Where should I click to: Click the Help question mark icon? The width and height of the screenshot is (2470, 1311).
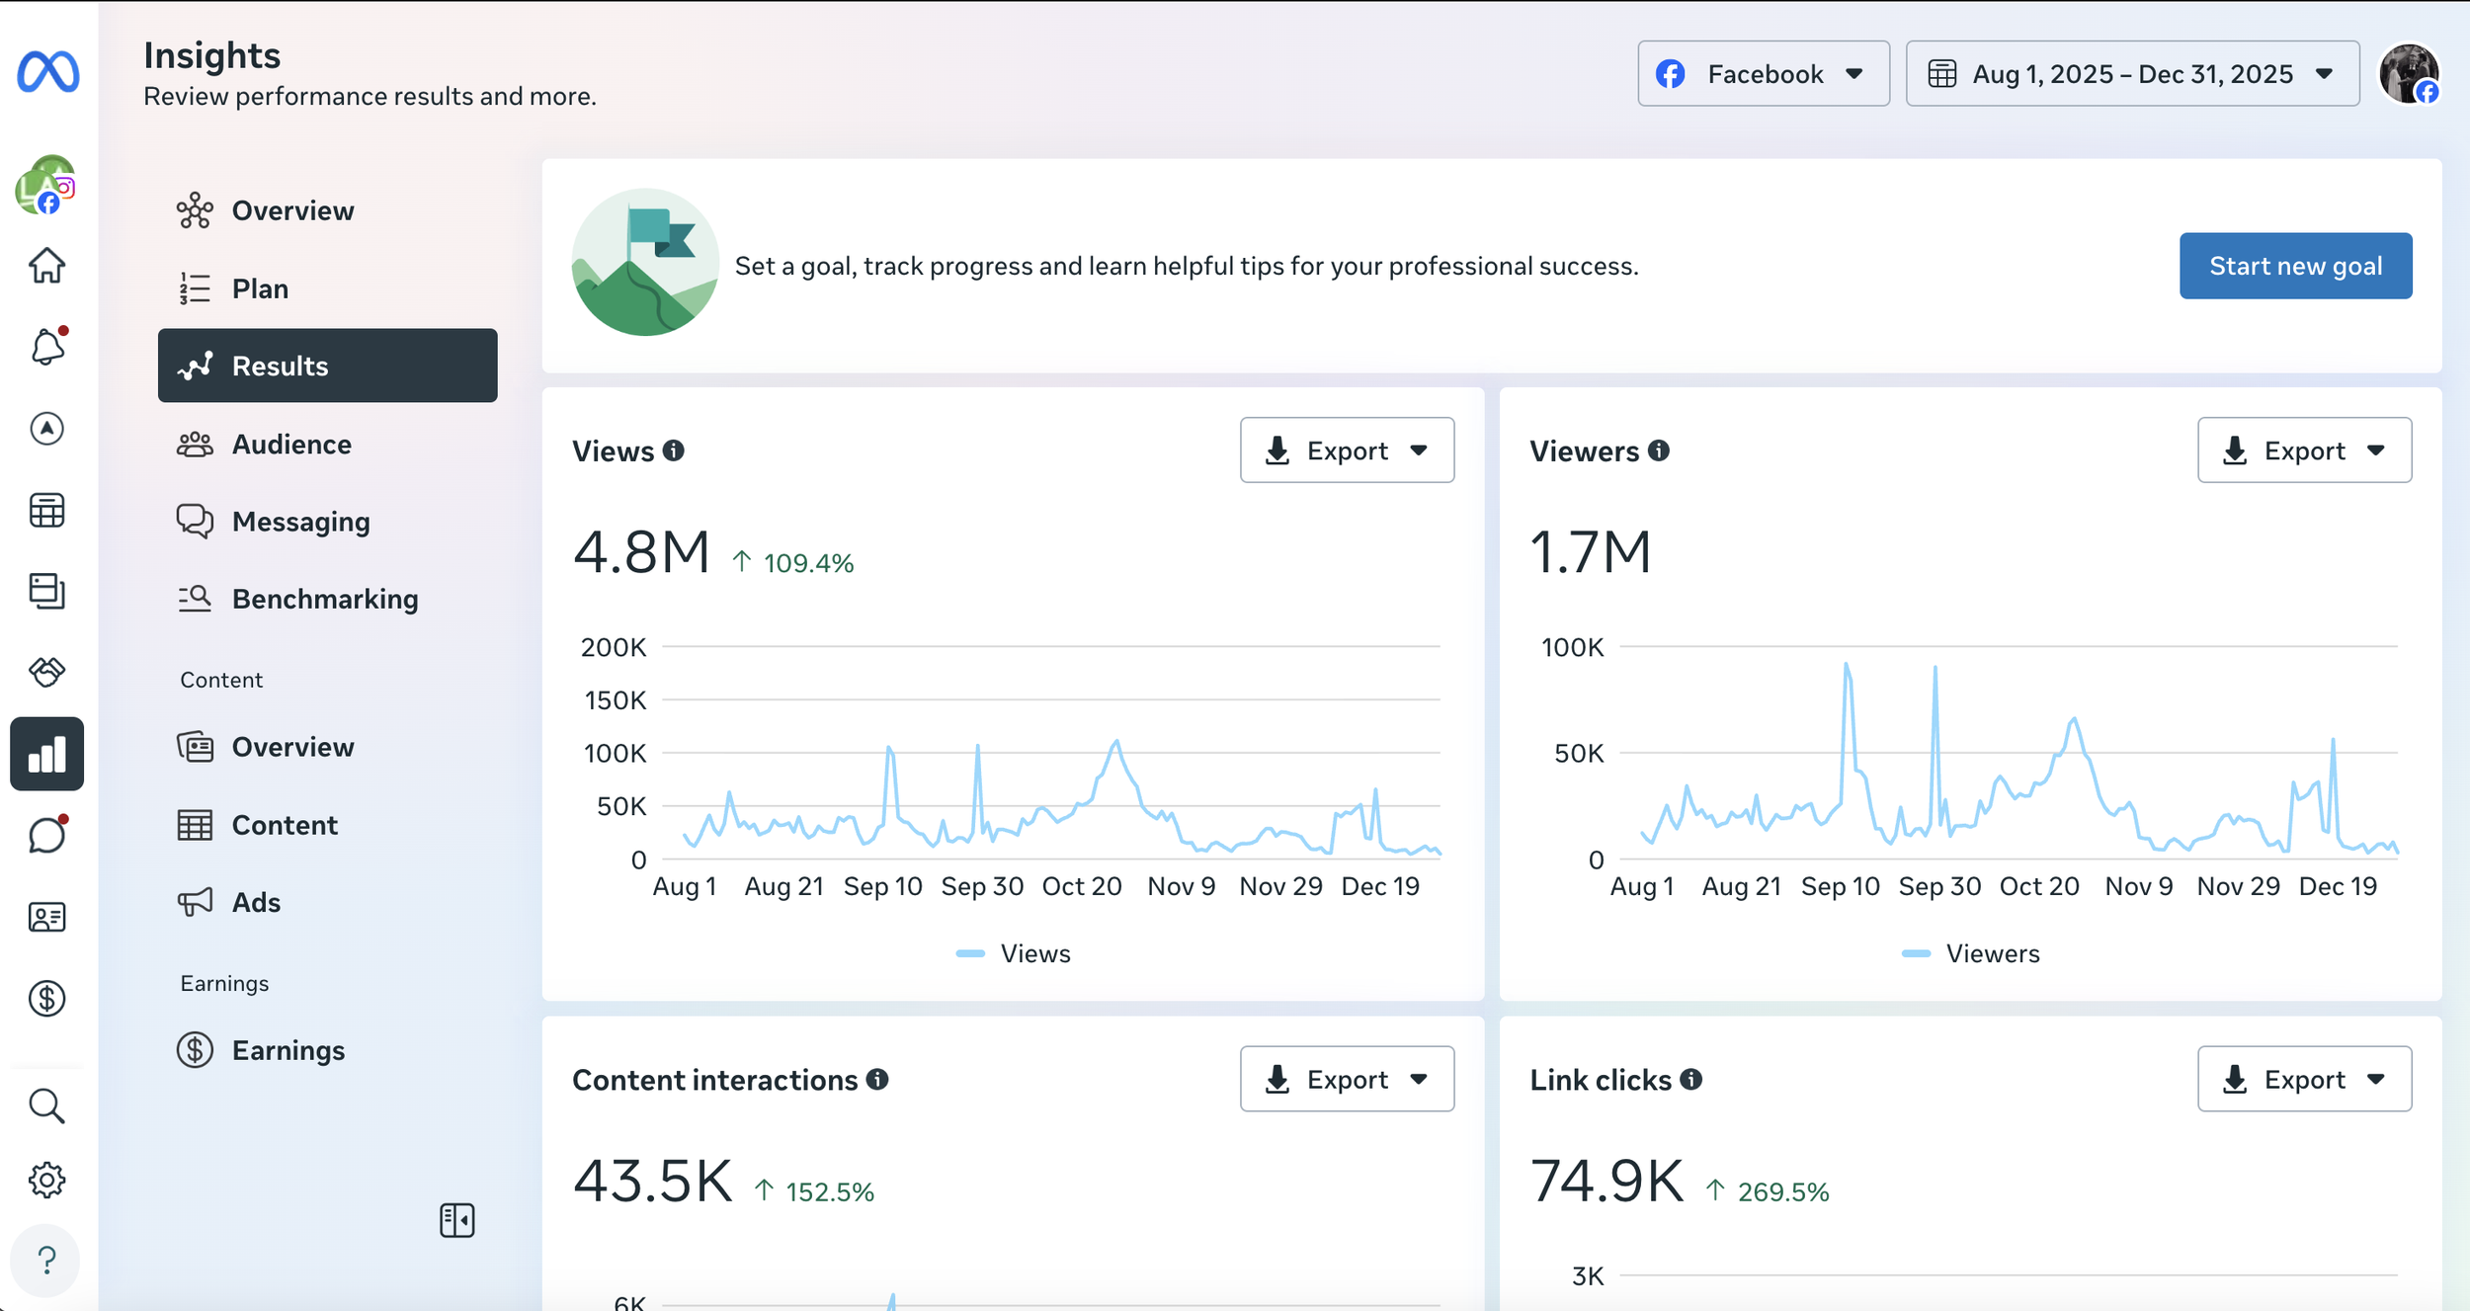[x=45, y=1261]
